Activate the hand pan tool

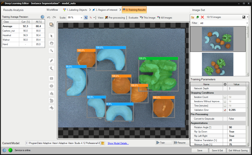pyautogui.click(x=51, y=43)
